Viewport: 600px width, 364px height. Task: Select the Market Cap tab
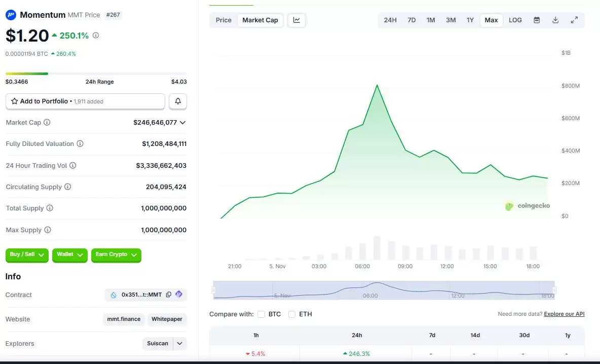click(260, 20)
